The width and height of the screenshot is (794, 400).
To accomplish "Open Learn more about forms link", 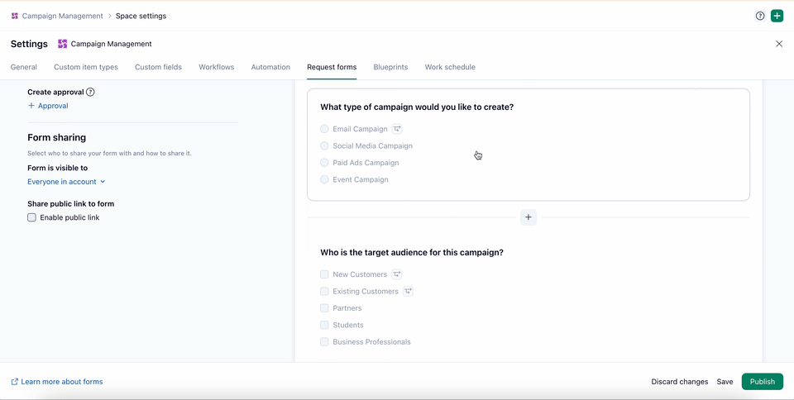I will [57, 382].
